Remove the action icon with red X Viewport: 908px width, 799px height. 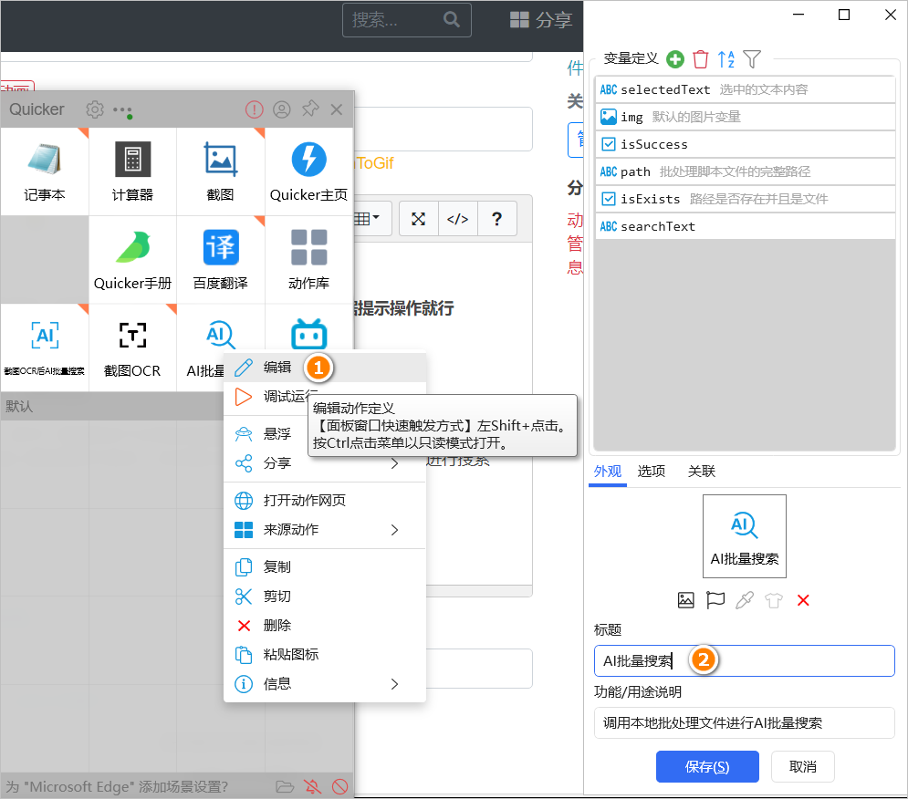(803, 600)
